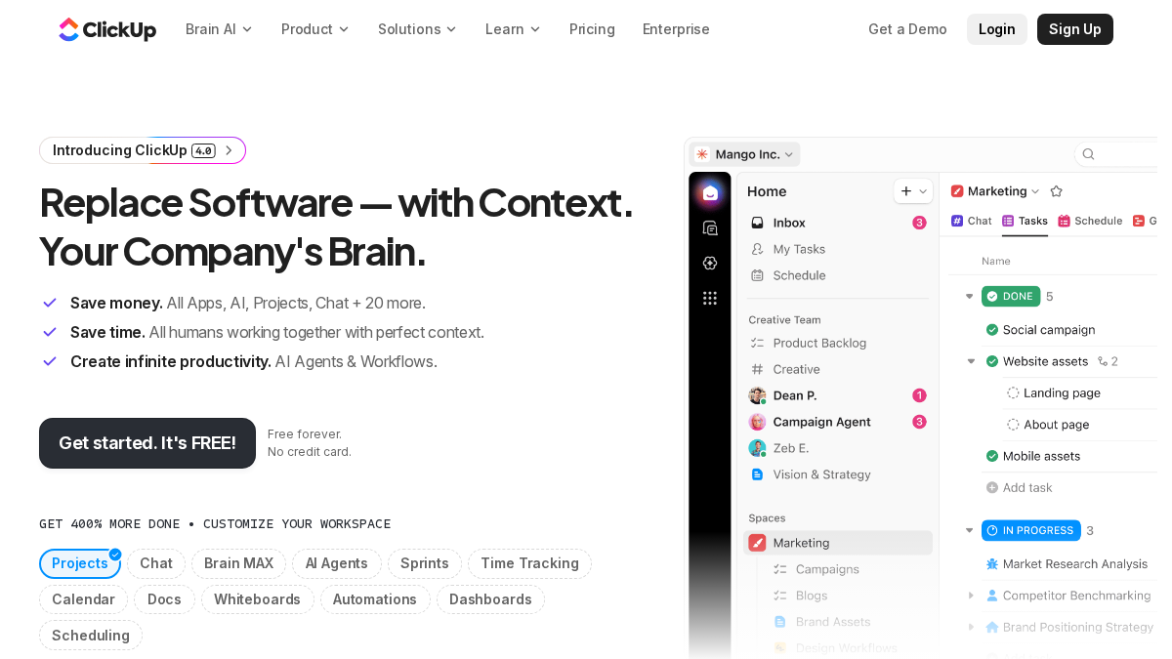Click Dean P. avatar
The height and width of the screenshot is (659, 1172).
point(757,395)
